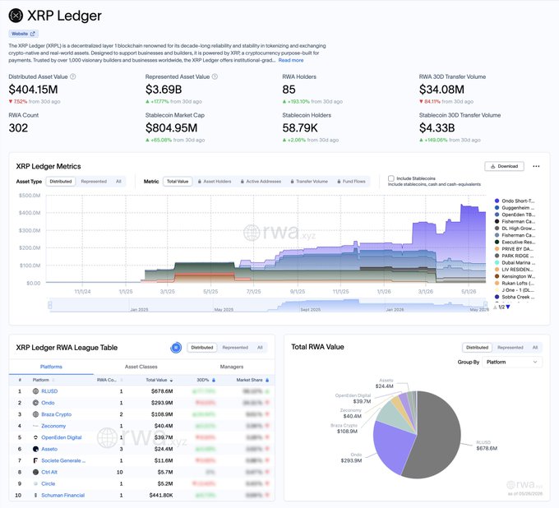The image size is (559, 508).
Task: Click the Braza Crypto platform icon
Action: [35, 414]
